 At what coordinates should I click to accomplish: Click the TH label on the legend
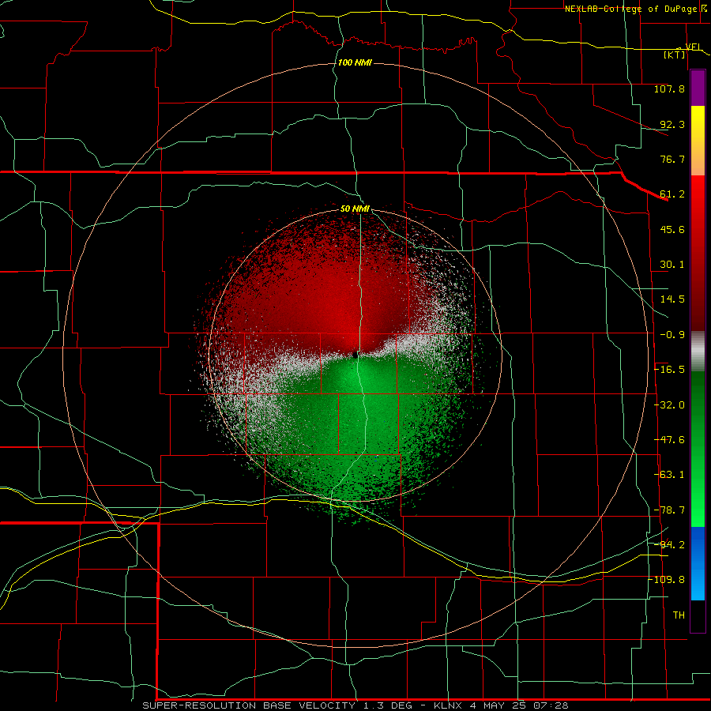679,615
